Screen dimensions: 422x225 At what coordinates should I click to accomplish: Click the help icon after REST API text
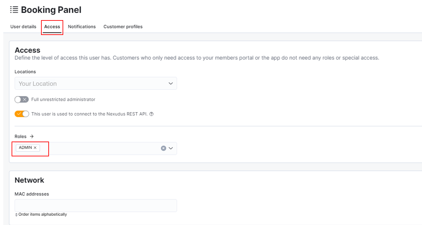pyautogui.click(x=151, y=114)
